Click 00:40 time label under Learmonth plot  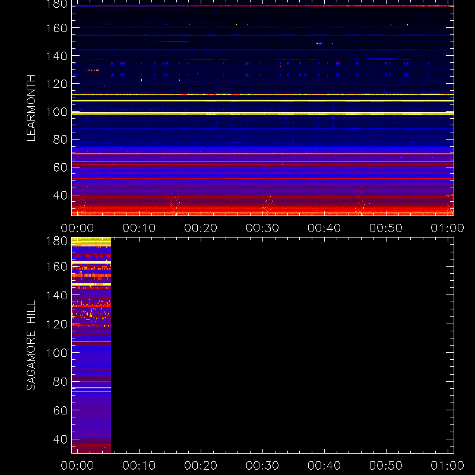[x=324, y=228]
